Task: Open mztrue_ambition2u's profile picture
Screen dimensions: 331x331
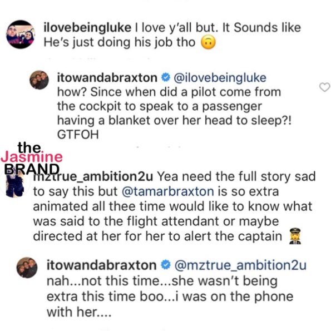Action: [15, 184]
